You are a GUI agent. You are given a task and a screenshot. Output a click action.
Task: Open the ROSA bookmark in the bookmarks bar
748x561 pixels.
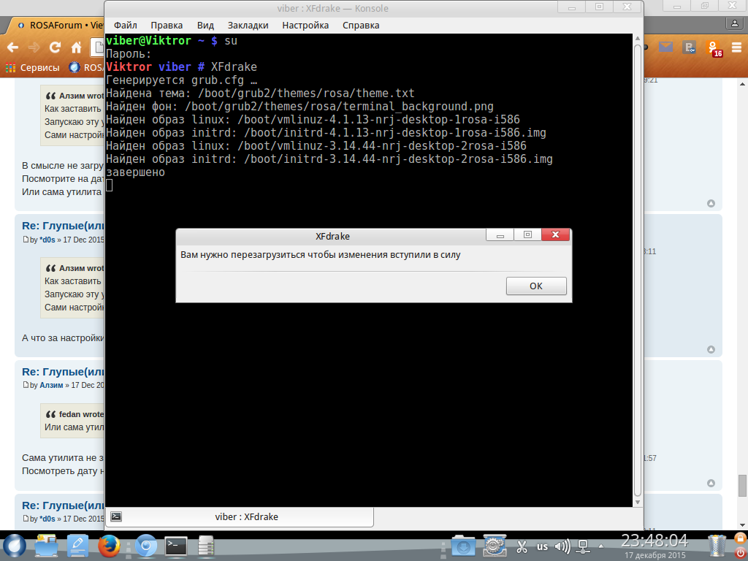pyautogui.click(x=86, y=67)
